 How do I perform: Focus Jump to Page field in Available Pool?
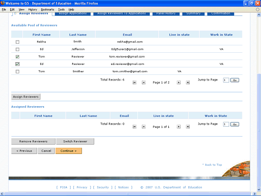point(226,80)
